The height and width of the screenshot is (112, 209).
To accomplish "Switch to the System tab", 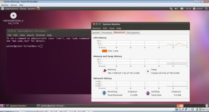I will (x=96, y=32).
